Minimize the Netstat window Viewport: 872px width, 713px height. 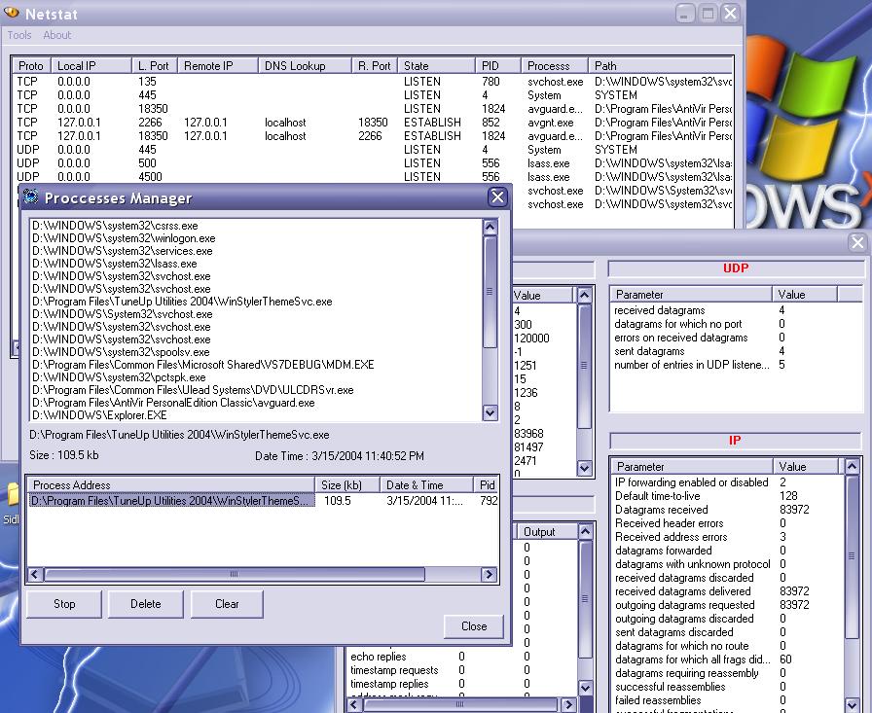685,13
